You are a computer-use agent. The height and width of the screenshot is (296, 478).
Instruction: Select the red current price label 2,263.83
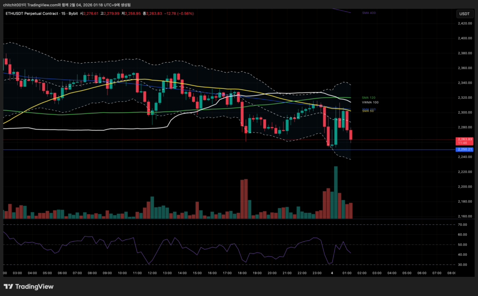(465, 139)
